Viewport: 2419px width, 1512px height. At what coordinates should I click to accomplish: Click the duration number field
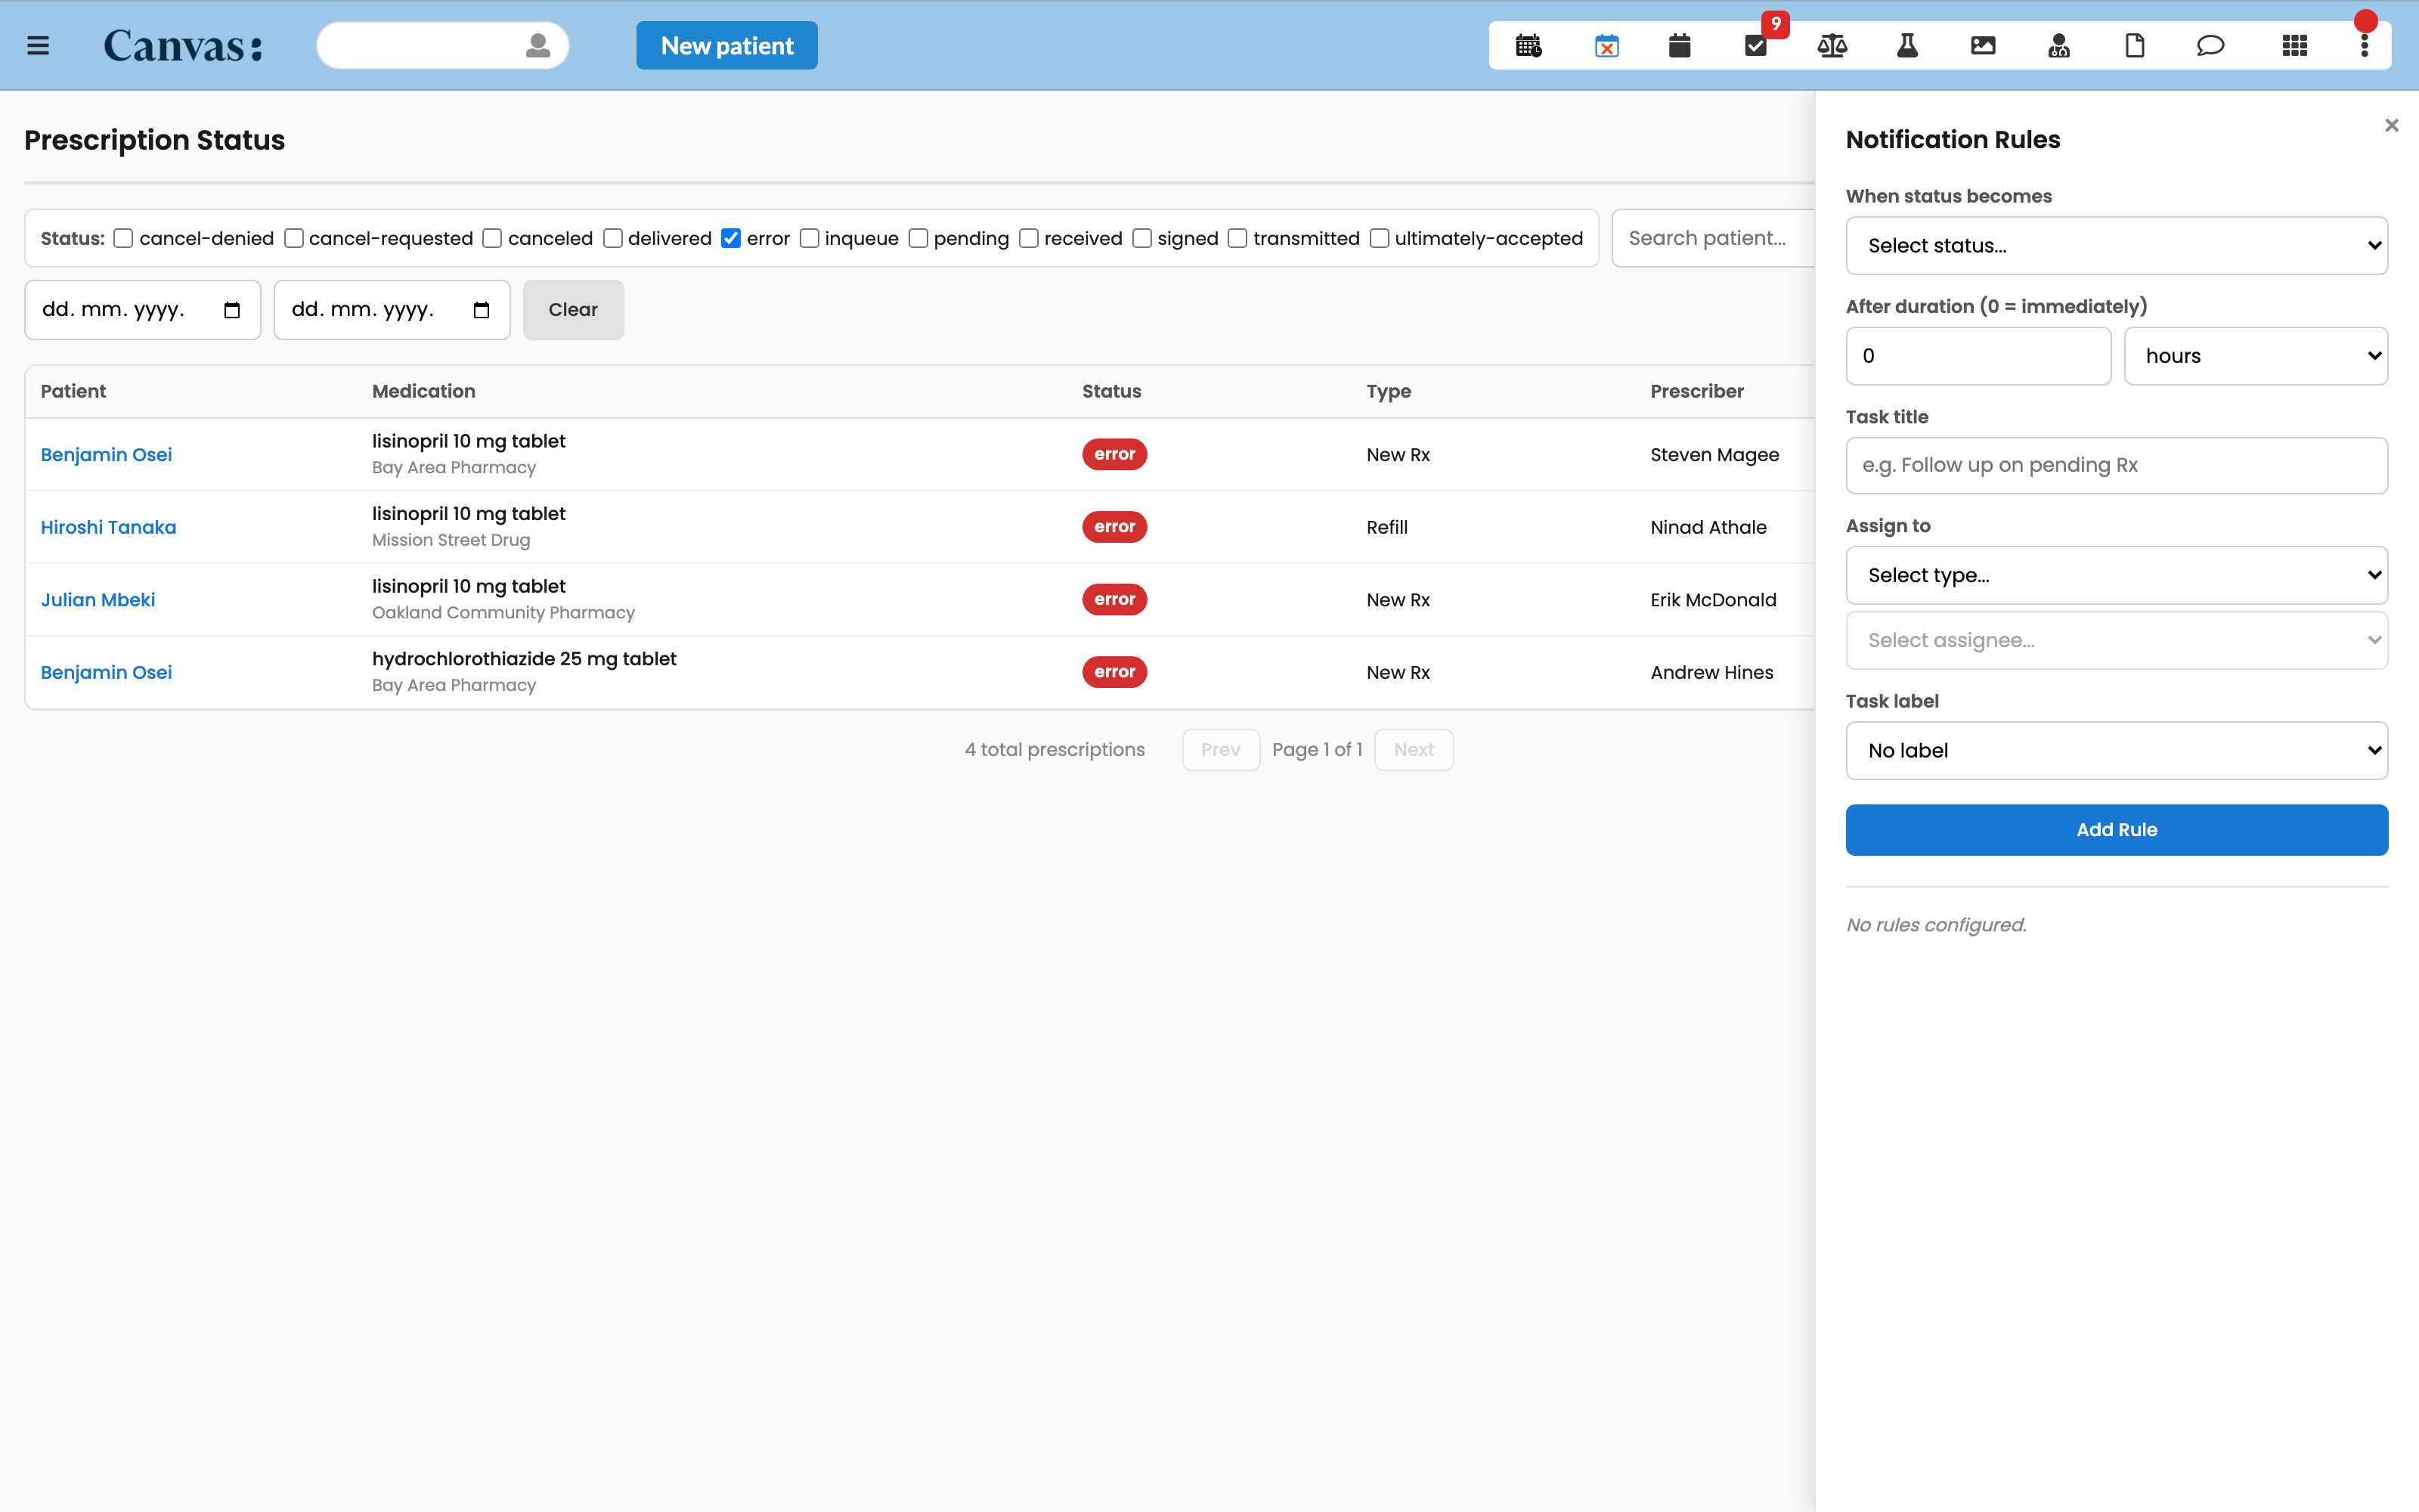pos(1978,356)
